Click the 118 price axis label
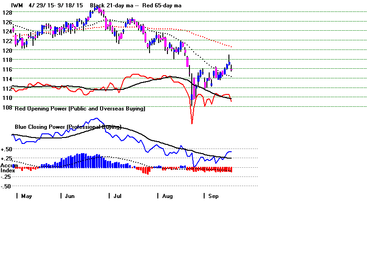Viewport: 367px width, 275px height. click(7, 60)
